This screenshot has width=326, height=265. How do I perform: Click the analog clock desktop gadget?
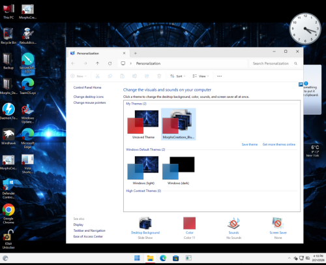pyautogui.click(x=305, y=29)
